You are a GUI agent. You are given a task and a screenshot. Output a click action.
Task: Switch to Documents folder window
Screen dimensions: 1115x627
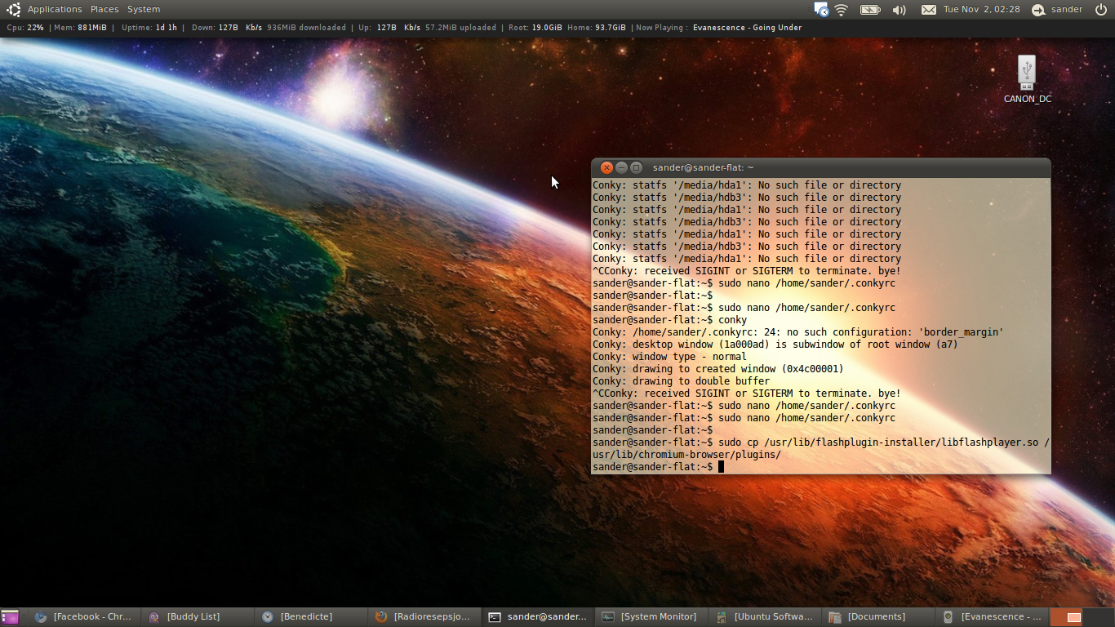click(877, 617)
